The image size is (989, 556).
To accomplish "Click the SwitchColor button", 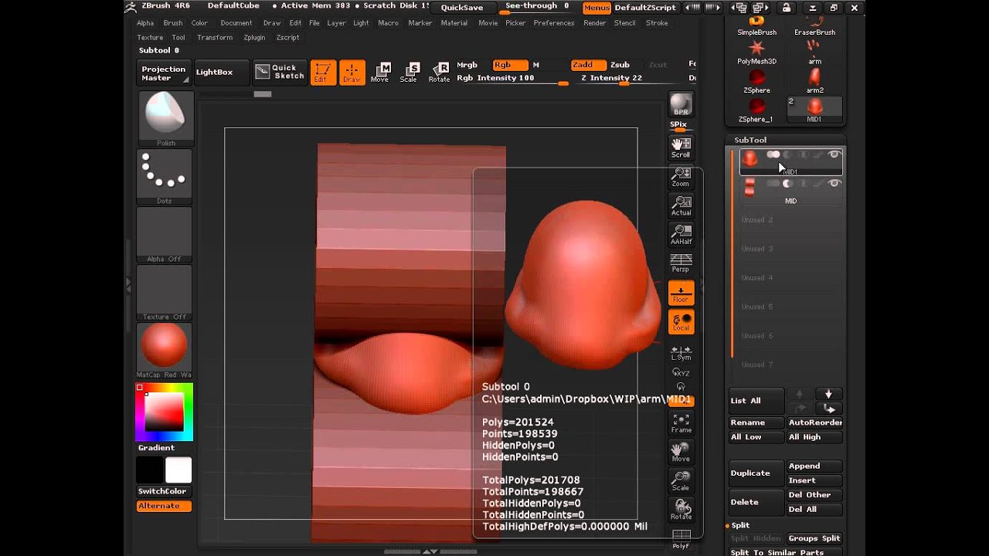I will [x=163, y=491].
